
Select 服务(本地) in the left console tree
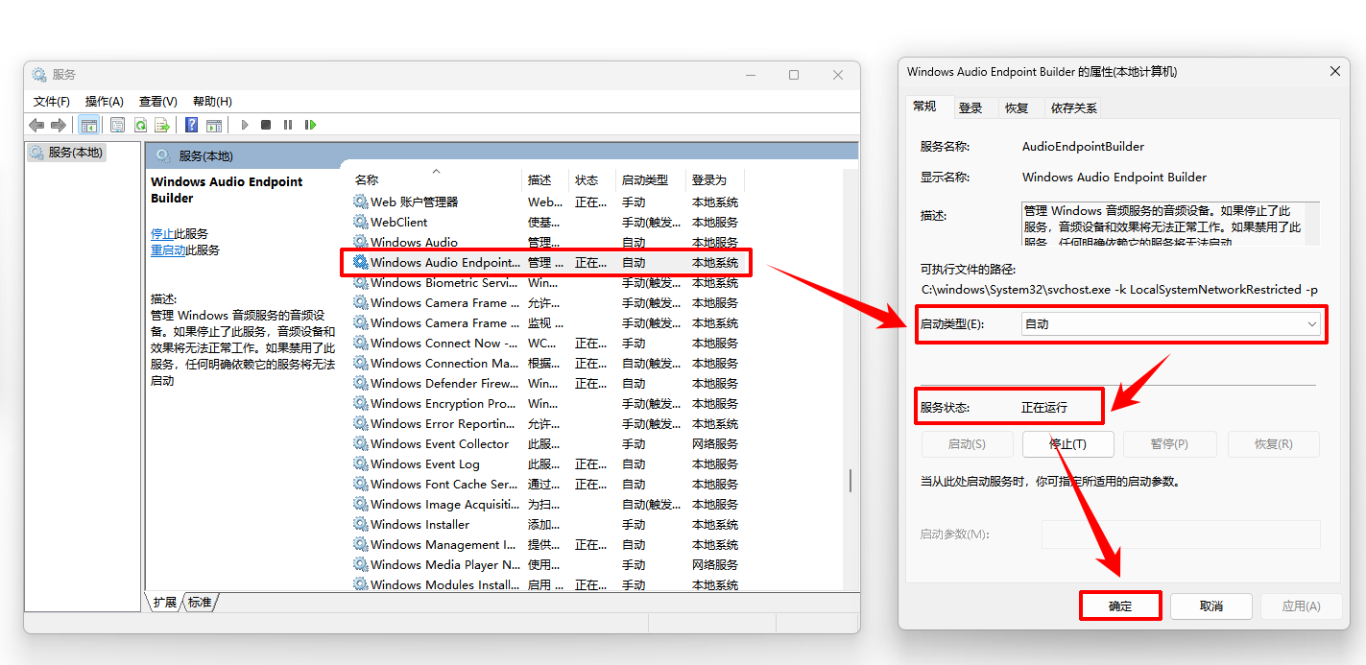click(67, 153)
